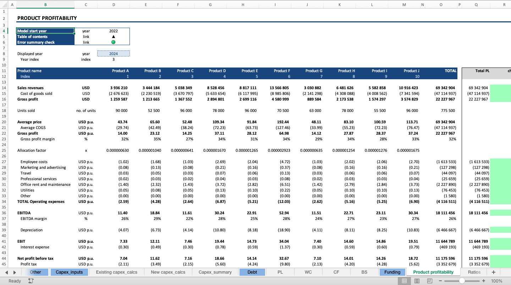Switch to Page Layout view icon

pos(417,281)
